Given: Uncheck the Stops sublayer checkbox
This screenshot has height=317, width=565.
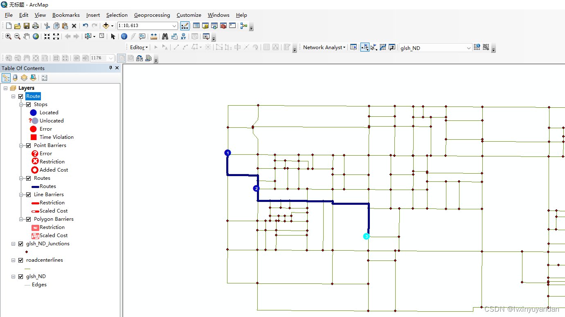Looking at the screenshot, I should tap(28, 104).
